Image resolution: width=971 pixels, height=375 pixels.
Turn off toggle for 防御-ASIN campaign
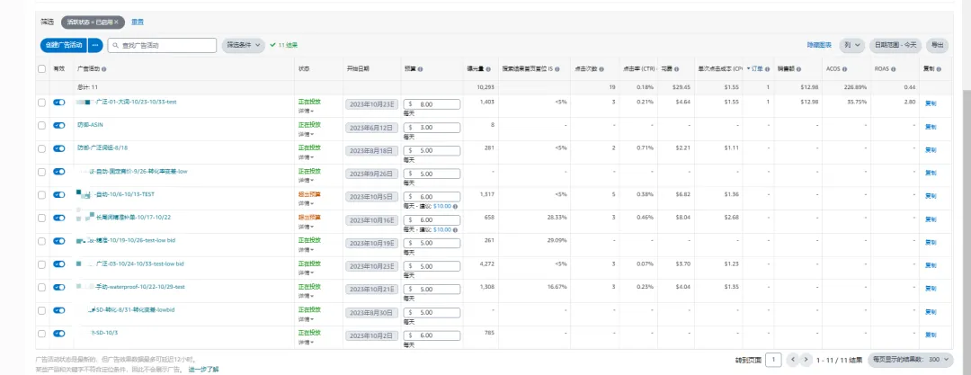[x=59, y=125]
